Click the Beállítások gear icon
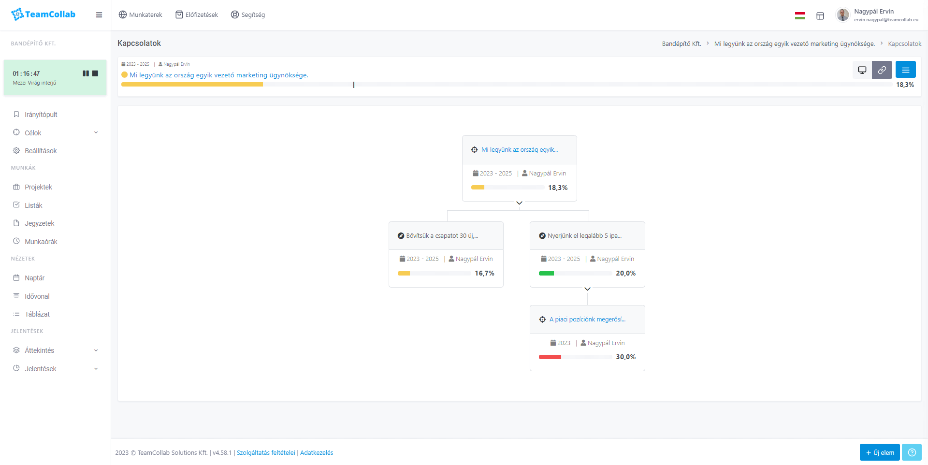This screenshot has width=928, height=465. pos(16,151)
